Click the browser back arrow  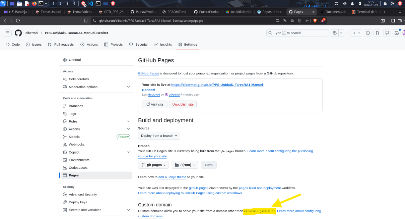coord(5,20)
